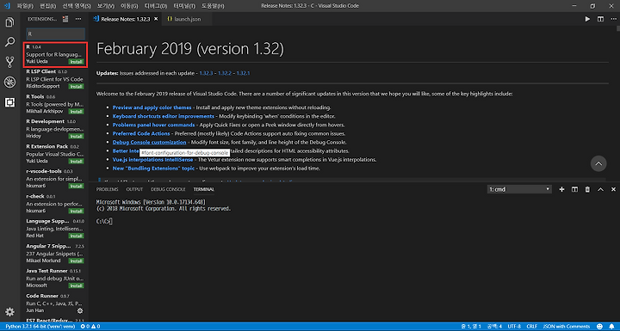This screenshot has height=331, width=620.
Task: Switch to PROBLEMS panel tab
Action: point(107,189)
